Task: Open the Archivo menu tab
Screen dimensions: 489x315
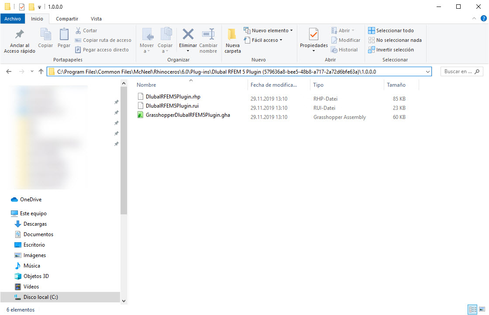Action: [13, 19]
